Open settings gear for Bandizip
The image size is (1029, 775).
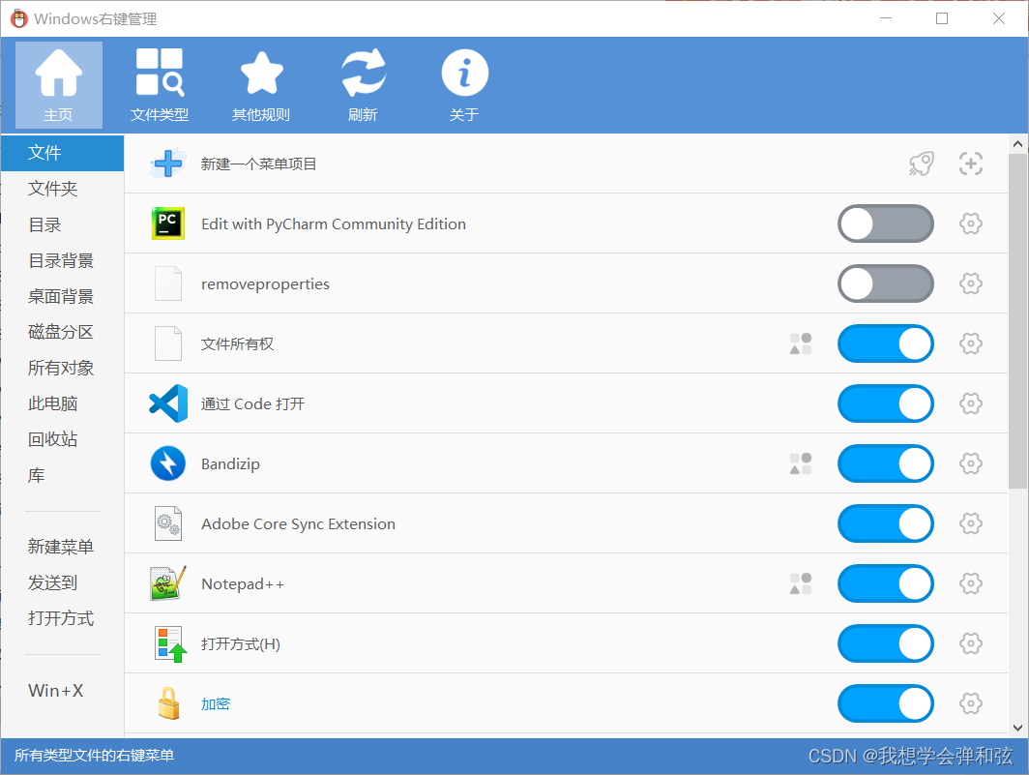[971, 463]
